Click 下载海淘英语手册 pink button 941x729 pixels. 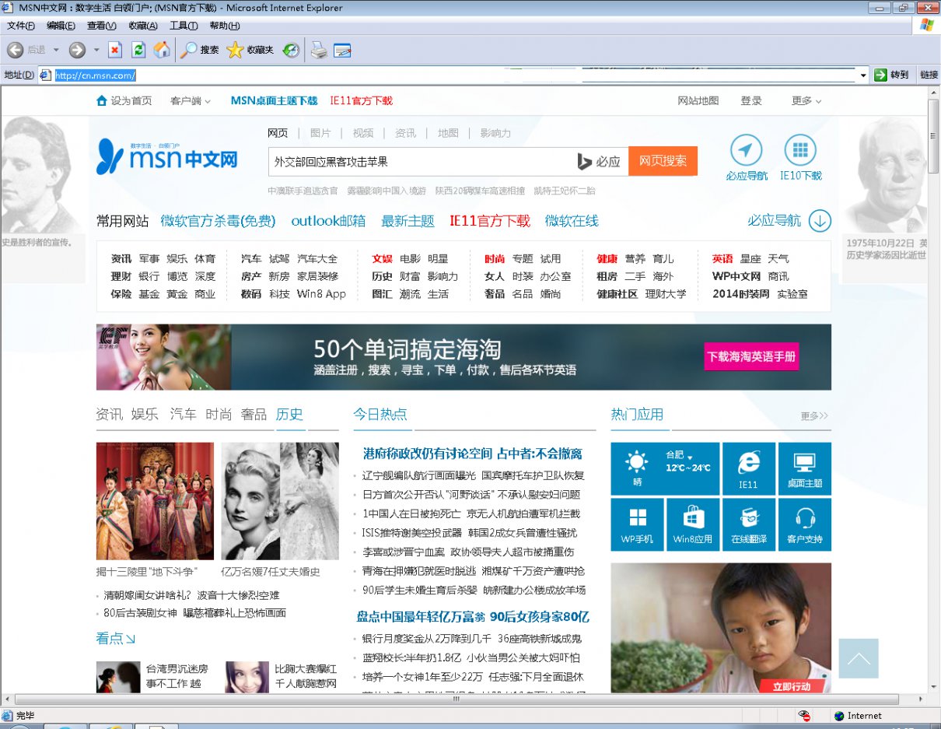point(751,357)
